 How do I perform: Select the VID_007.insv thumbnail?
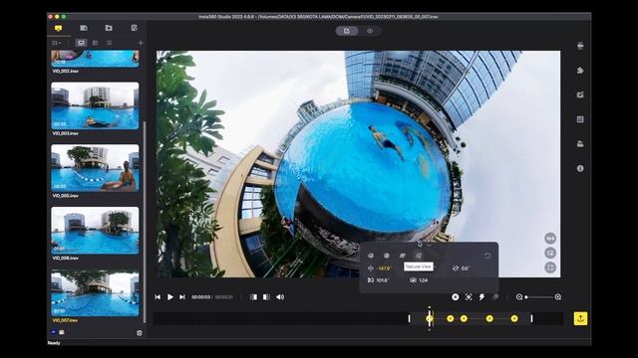(x=95, y=293)
